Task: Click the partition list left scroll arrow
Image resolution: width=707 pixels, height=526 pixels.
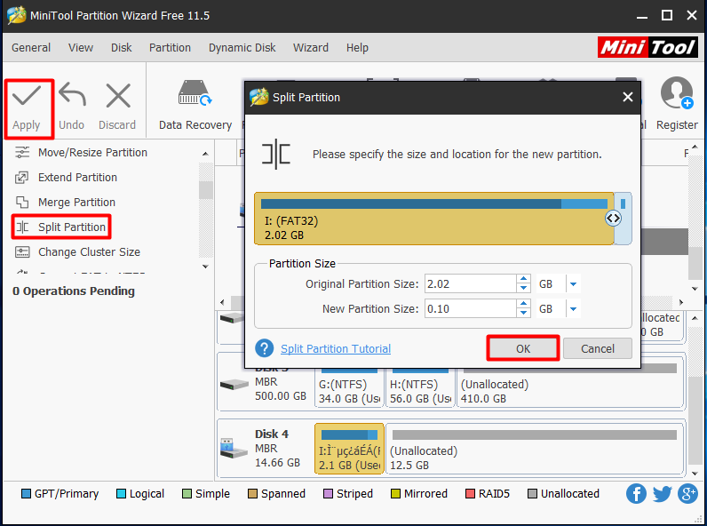Action: (222, 302)
